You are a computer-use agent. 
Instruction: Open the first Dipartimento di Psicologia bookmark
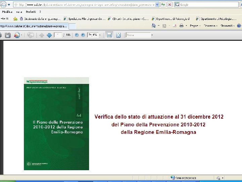pyautogui.click(x=171, y=19)
